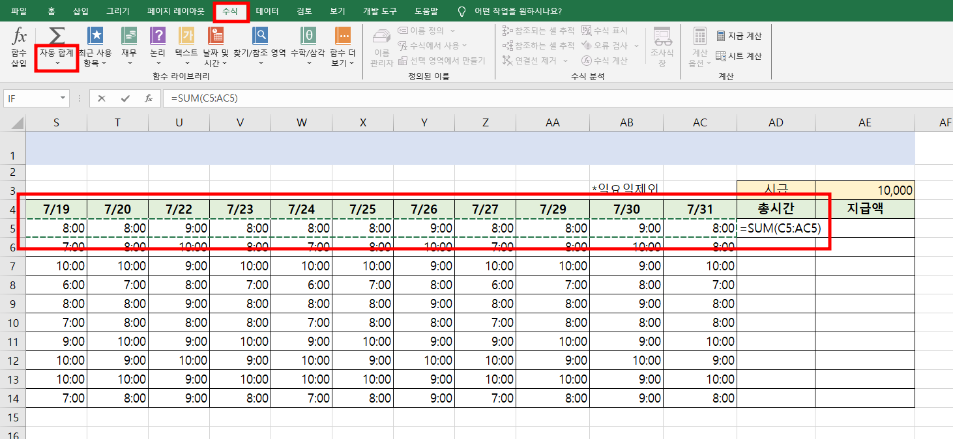Click the 7/31 date header cell
Viewport: 953px width, 439px height.
click(700, 209)
